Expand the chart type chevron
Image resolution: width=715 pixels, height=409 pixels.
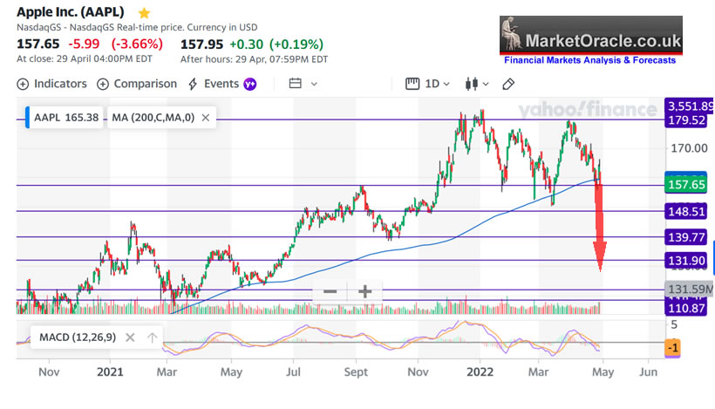[486, 84]
